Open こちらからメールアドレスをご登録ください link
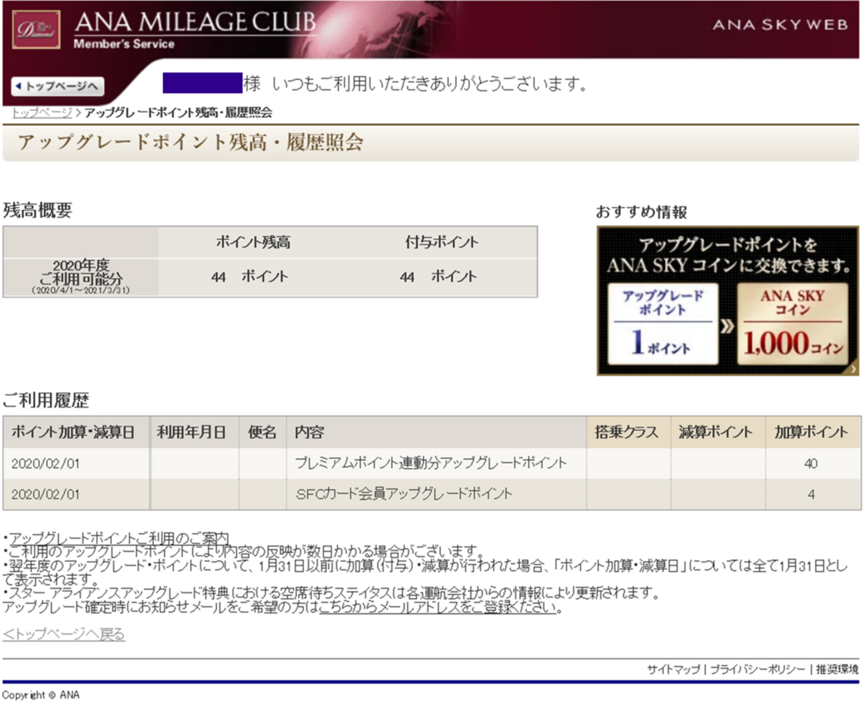The height and width of the screenshot is (708, 866). click(440, 607)
